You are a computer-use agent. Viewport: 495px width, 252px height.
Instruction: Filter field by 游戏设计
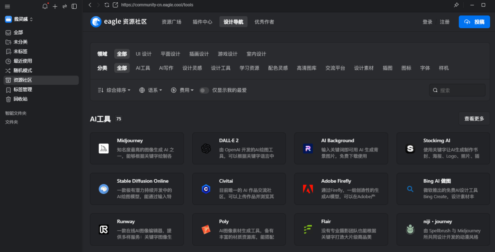tap(228, 54)
